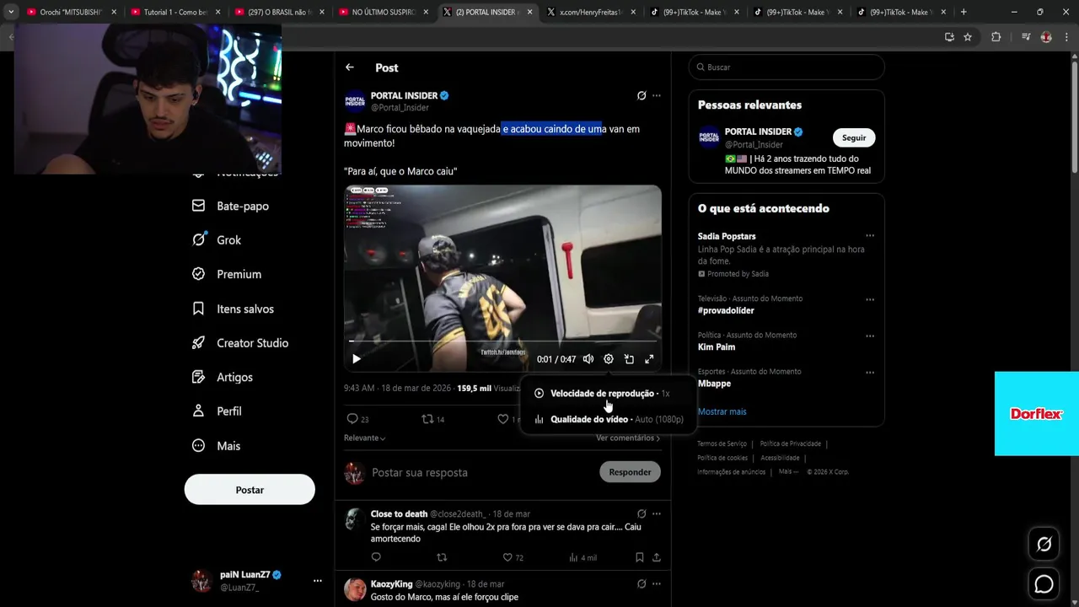Click the Responder button
This screenshot has height=607, width=1079.
coord(630,472)
